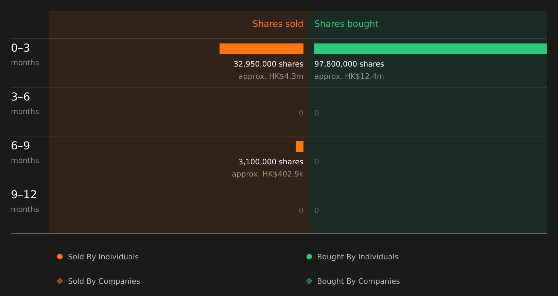
Task: Click the approx. HK$402.9k text
Action: point(268,174)
